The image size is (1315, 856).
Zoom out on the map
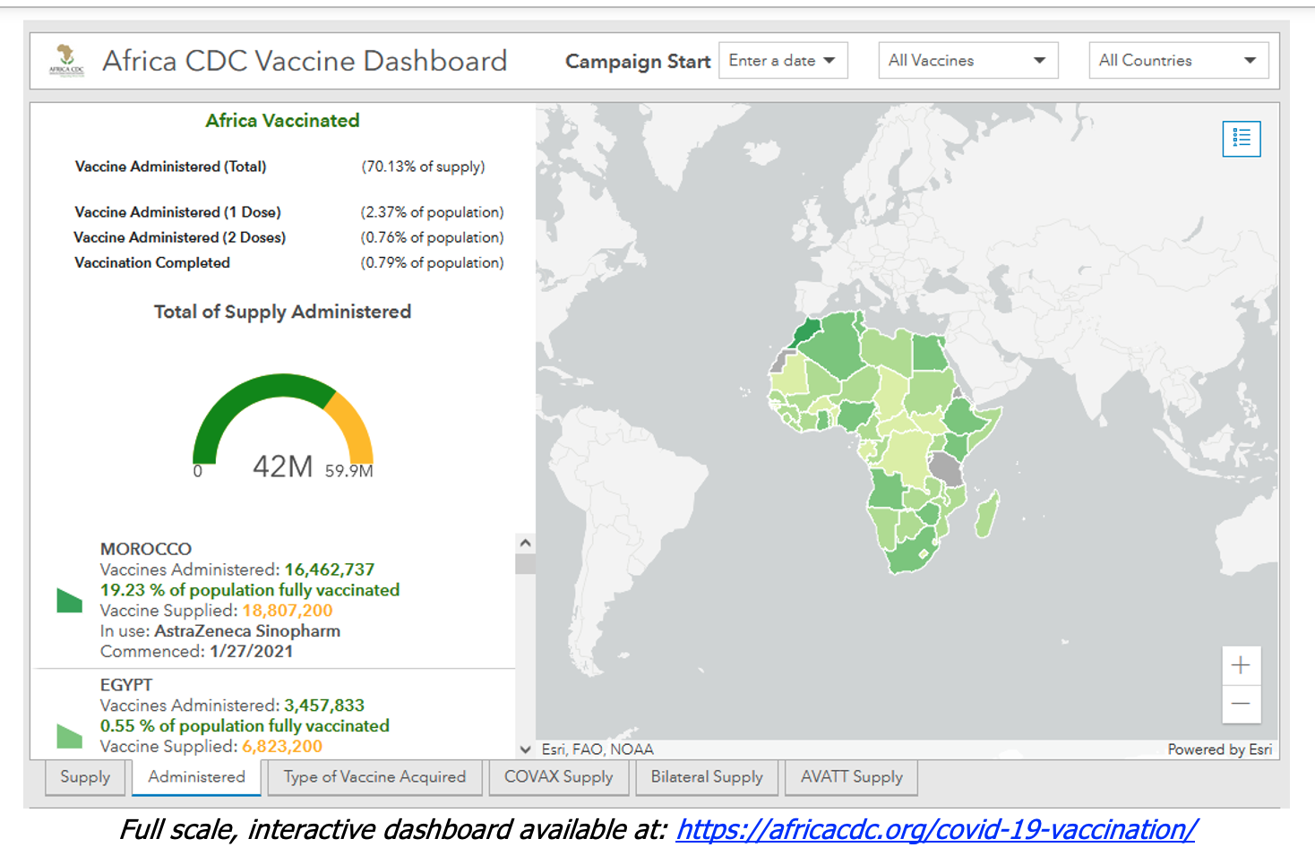coord(1241,704)
